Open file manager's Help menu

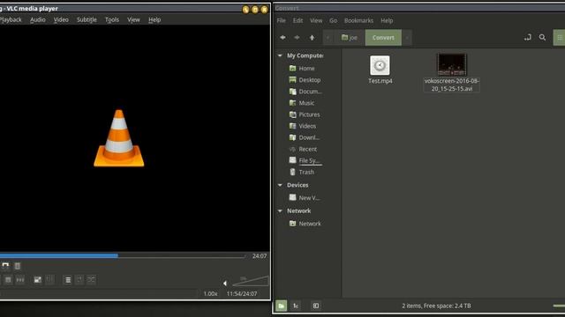387,20
